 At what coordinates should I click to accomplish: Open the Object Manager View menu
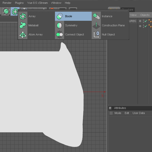coord(133,15)
